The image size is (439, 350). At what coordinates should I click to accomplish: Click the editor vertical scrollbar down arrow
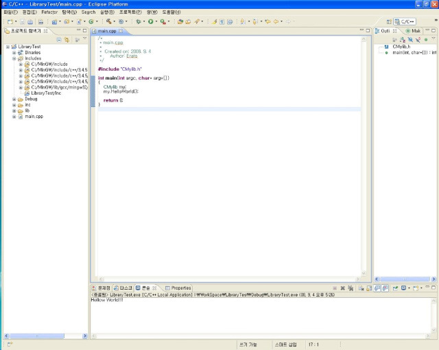tap(364, 274)
